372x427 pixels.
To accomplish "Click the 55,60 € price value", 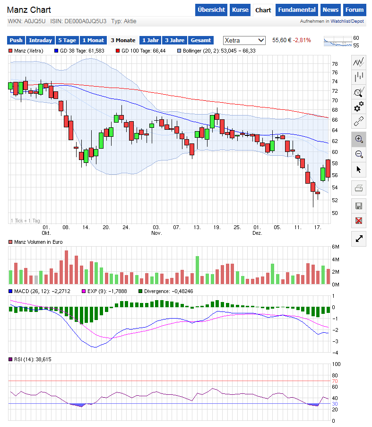I will coord(282,40).
